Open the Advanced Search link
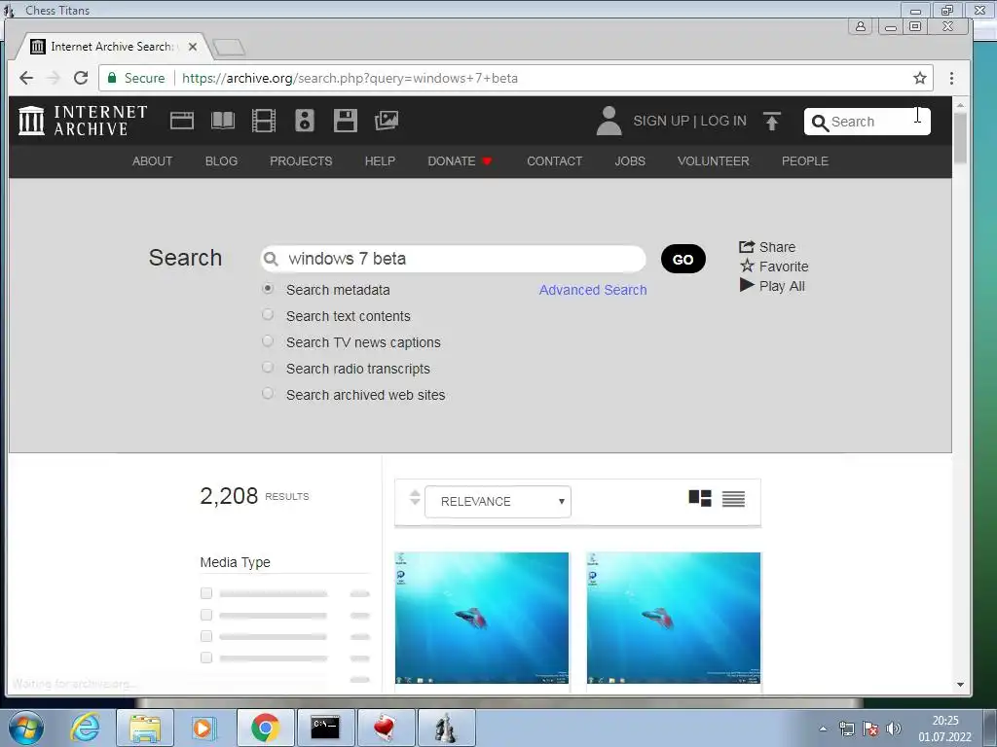The image size is (997, 747). (x=593, y=290)
